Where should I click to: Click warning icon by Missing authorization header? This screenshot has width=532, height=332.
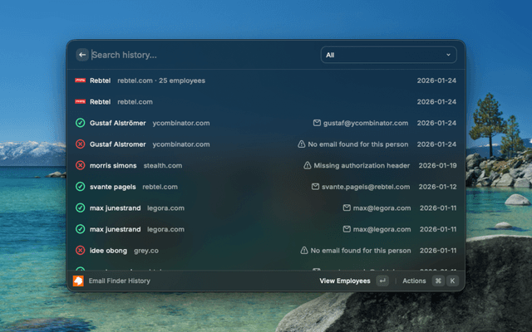tap(308, 165)
